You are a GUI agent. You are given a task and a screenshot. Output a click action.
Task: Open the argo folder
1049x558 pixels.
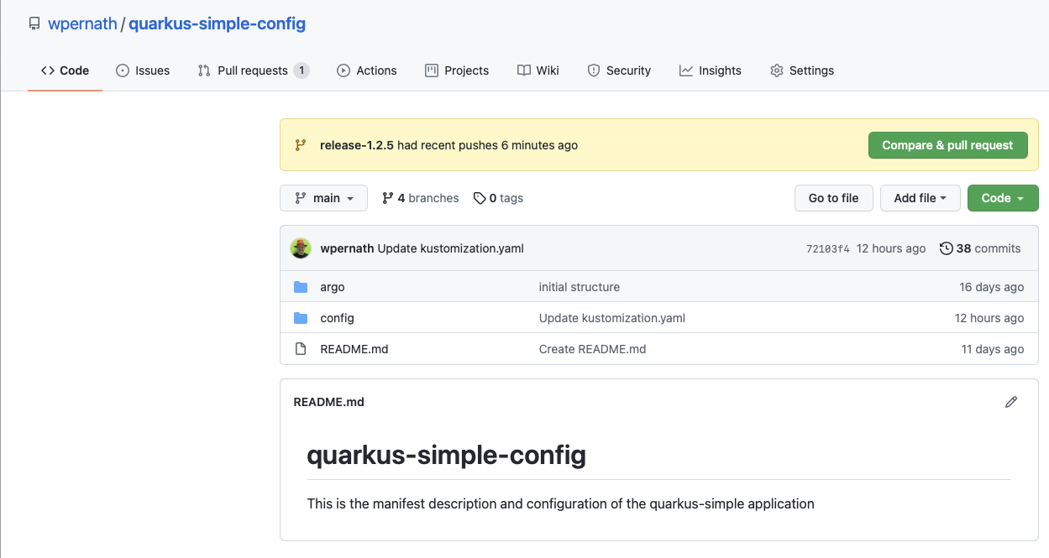333,287
